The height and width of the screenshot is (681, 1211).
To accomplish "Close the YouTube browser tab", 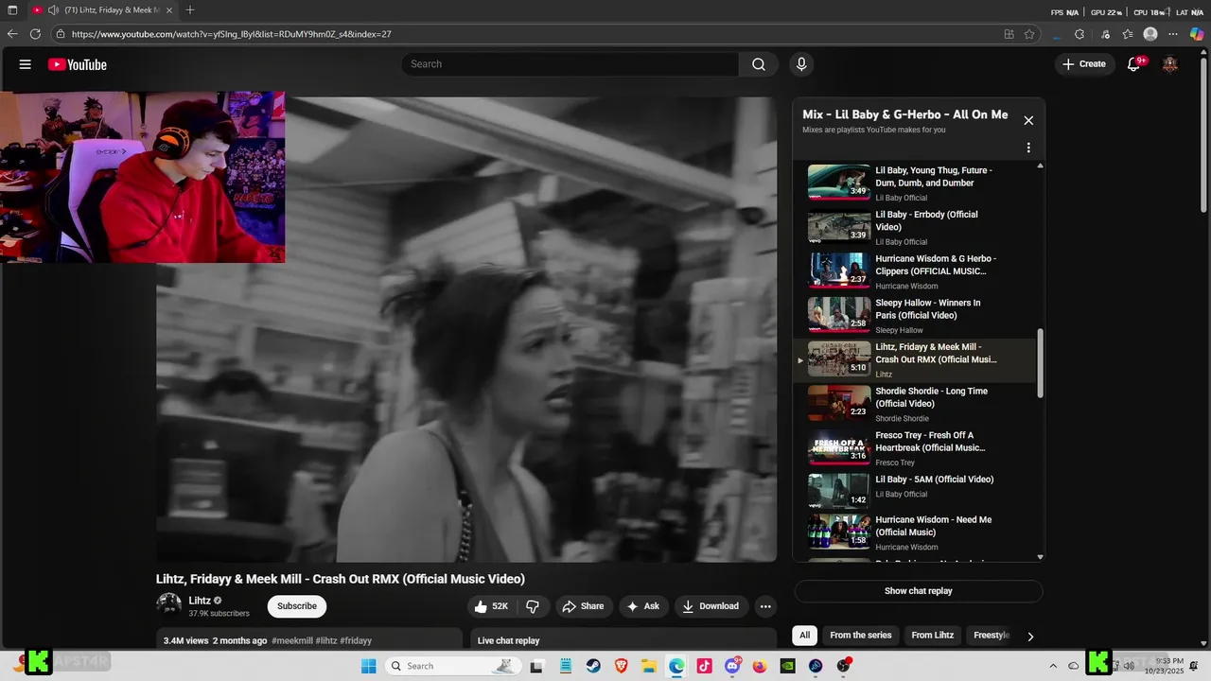I will (168, 10).
